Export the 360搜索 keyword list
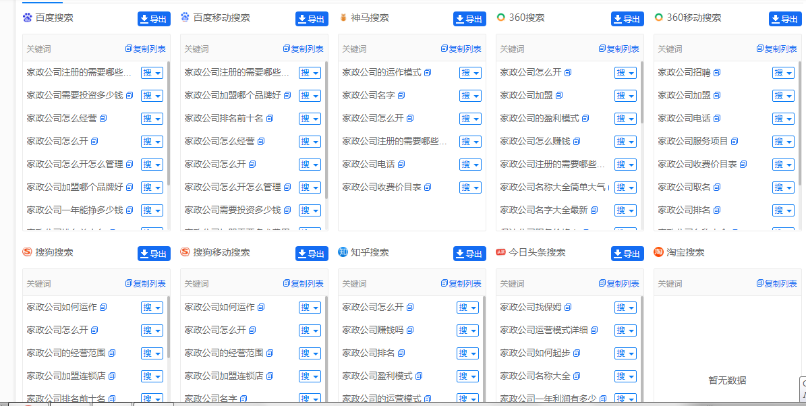This screenshot has height=406, width=806. click(628, 19)
